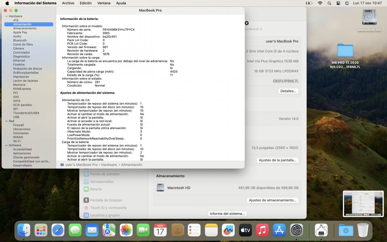Image resolution: width=387 pixels, height=242 pixels.
Task: Click the Siri icon in menu bar
Action: point(347,3)
